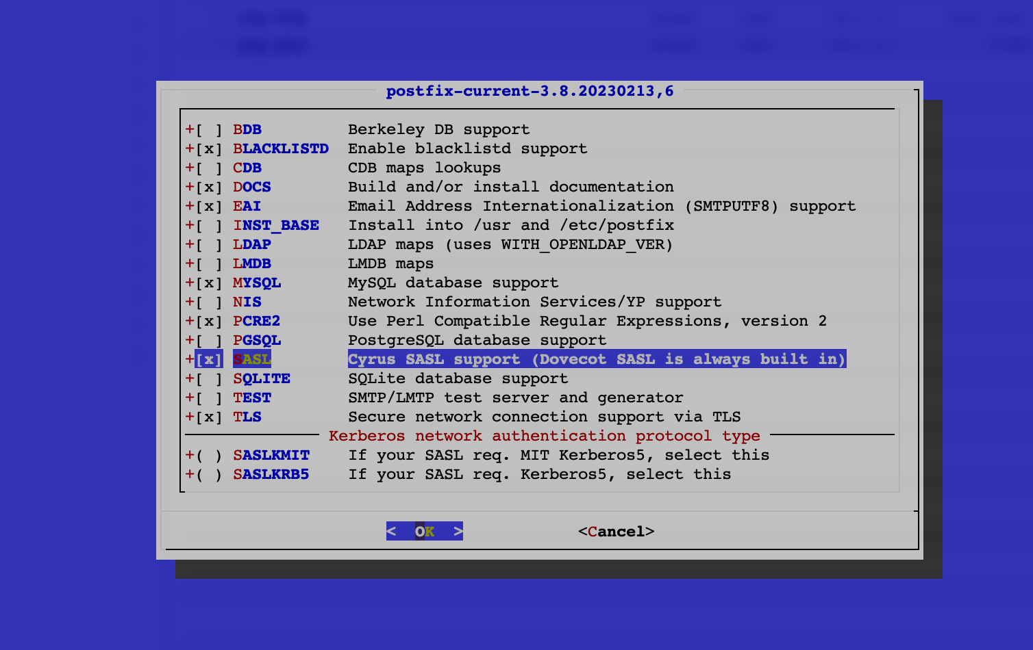Select the LMDB option name
The image size is (1033, 650).
pos(251,264)
